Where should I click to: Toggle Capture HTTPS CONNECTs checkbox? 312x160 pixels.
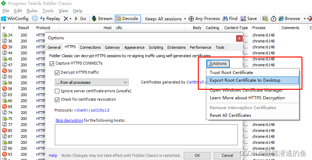click(x=52, y=64)
